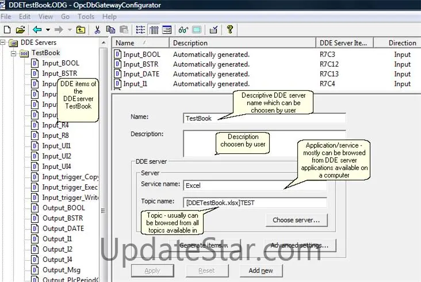Collapse the TestBook tree node

pos(13,53)
